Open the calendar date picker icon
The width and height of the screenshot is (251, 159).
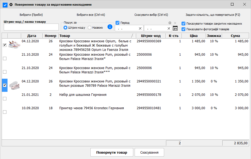175,28
